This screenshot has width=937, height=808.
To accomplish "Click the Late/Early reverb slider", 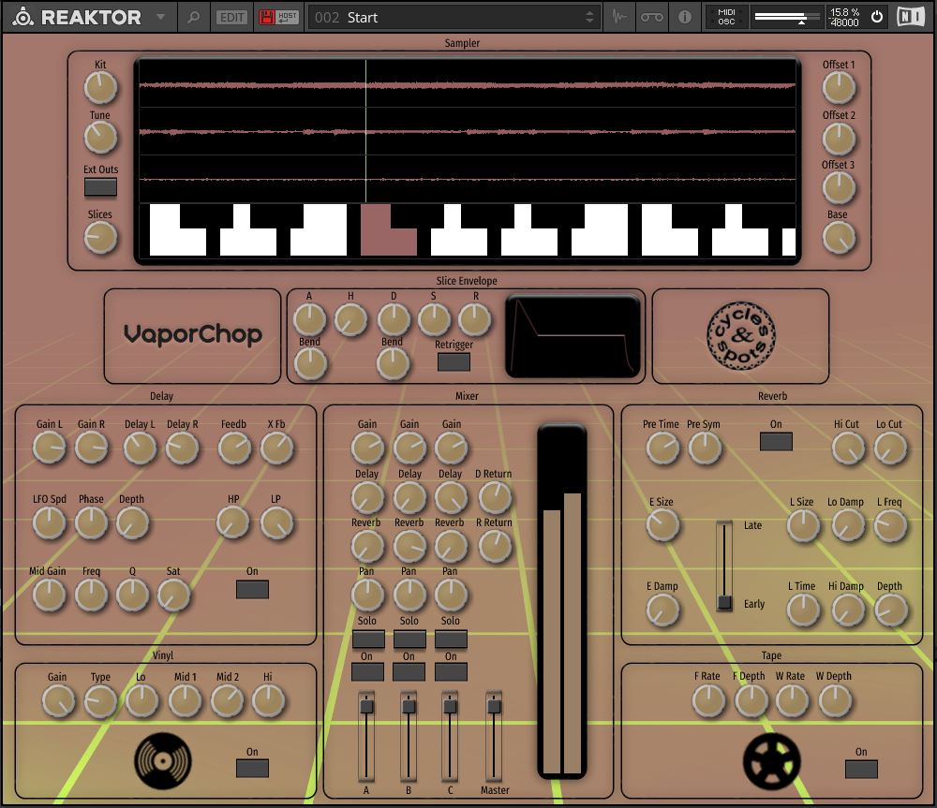I will [x=724, y=601].
